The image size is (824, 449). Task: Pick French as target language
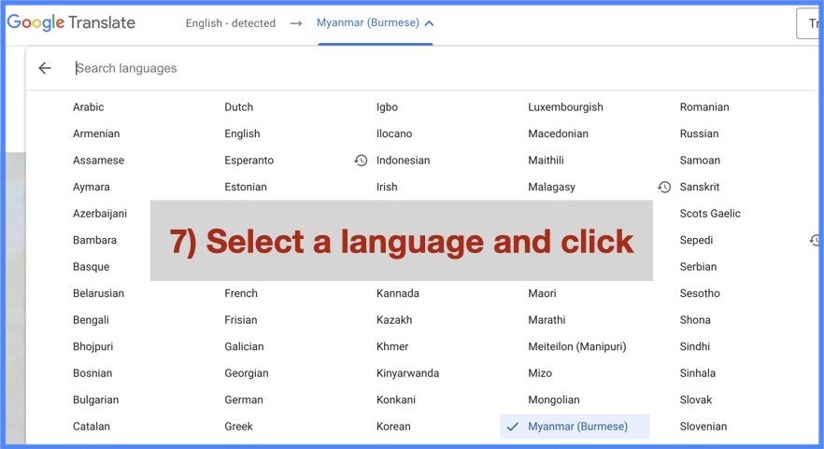[x=241, y=293]
